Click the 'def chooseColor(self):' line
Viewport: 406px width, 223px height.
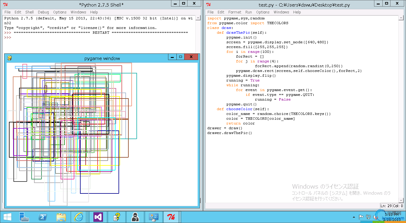click(243, 109)
